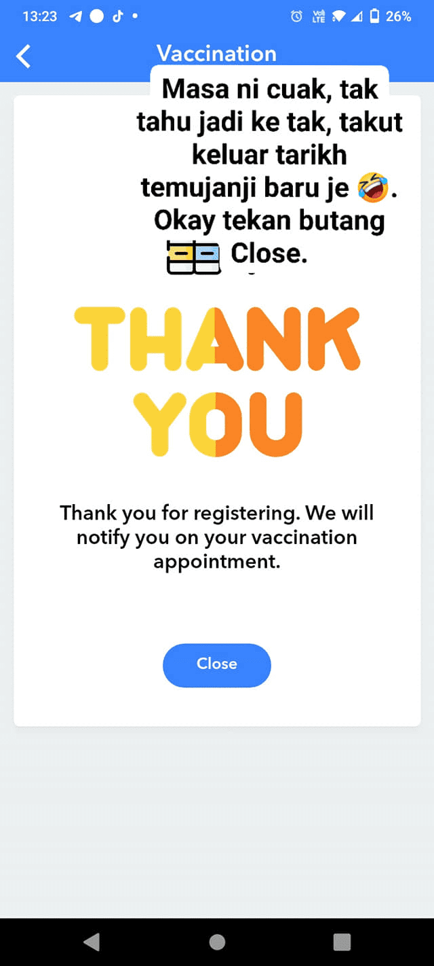Tap the THANK YOU graphic
Viewport: 434px width, 966px height.
point(217,380)
